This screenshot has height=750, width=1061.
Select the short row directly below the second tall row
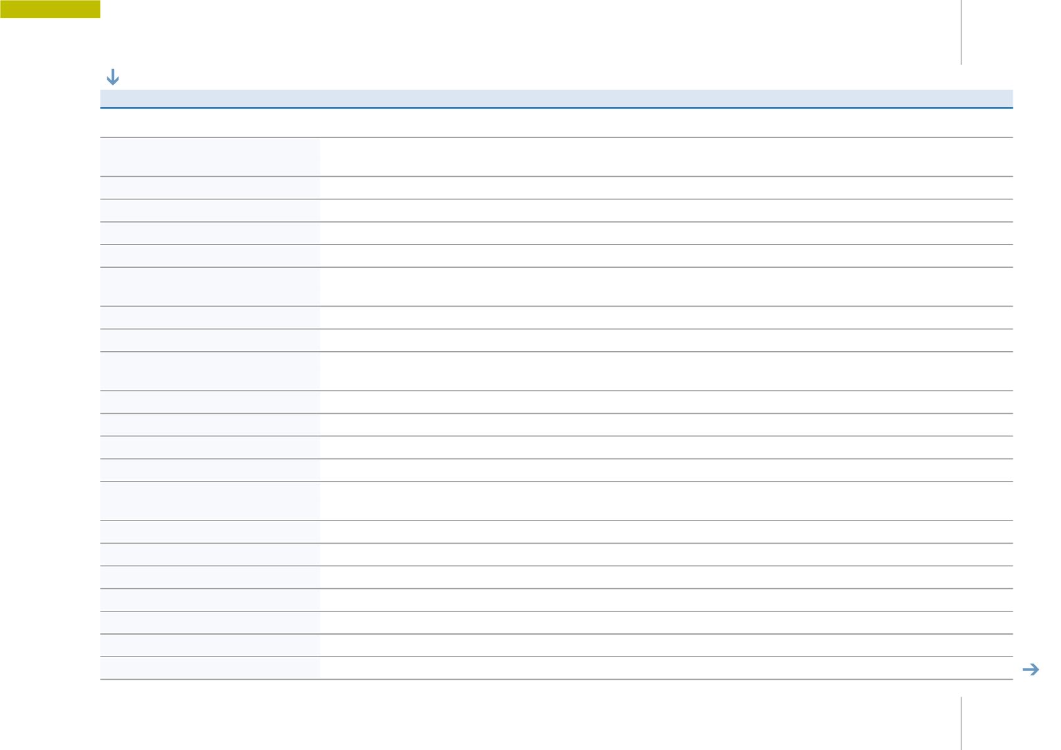556,317
